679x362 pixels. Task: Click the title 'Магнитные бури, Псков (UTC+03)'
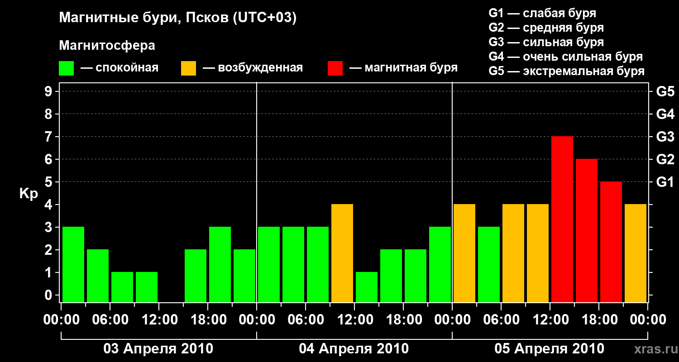[x=178, y=18]
